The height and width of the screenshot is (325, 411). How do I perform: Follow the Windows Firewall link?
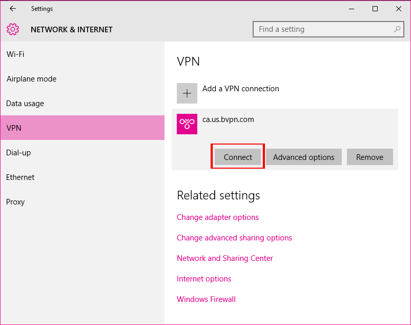click(206, 299)
